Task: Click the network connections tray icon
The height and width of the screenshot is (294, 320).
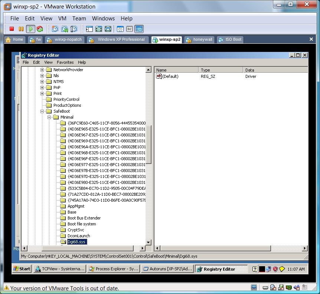Action: coord(268,269)
